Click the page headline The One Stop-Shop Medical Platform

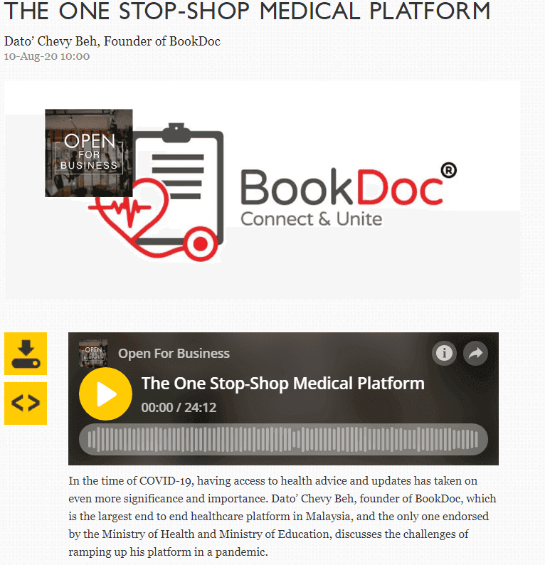pos(247,11)
